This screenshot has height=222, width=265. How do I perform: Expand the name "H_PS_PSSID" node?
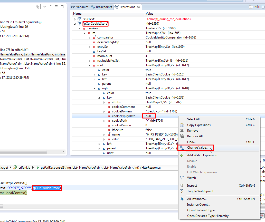(x=104, y=135)
